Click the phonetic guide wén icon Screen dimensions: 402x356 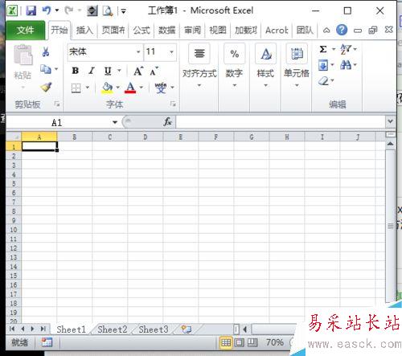coord(161,88)
